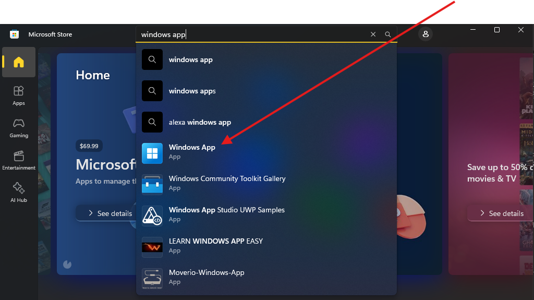Image resolution: width=534 pixels, height=300 pixels.
Task: Click the Microsoft Store logo icon
Action: click(x=15, y=34)
